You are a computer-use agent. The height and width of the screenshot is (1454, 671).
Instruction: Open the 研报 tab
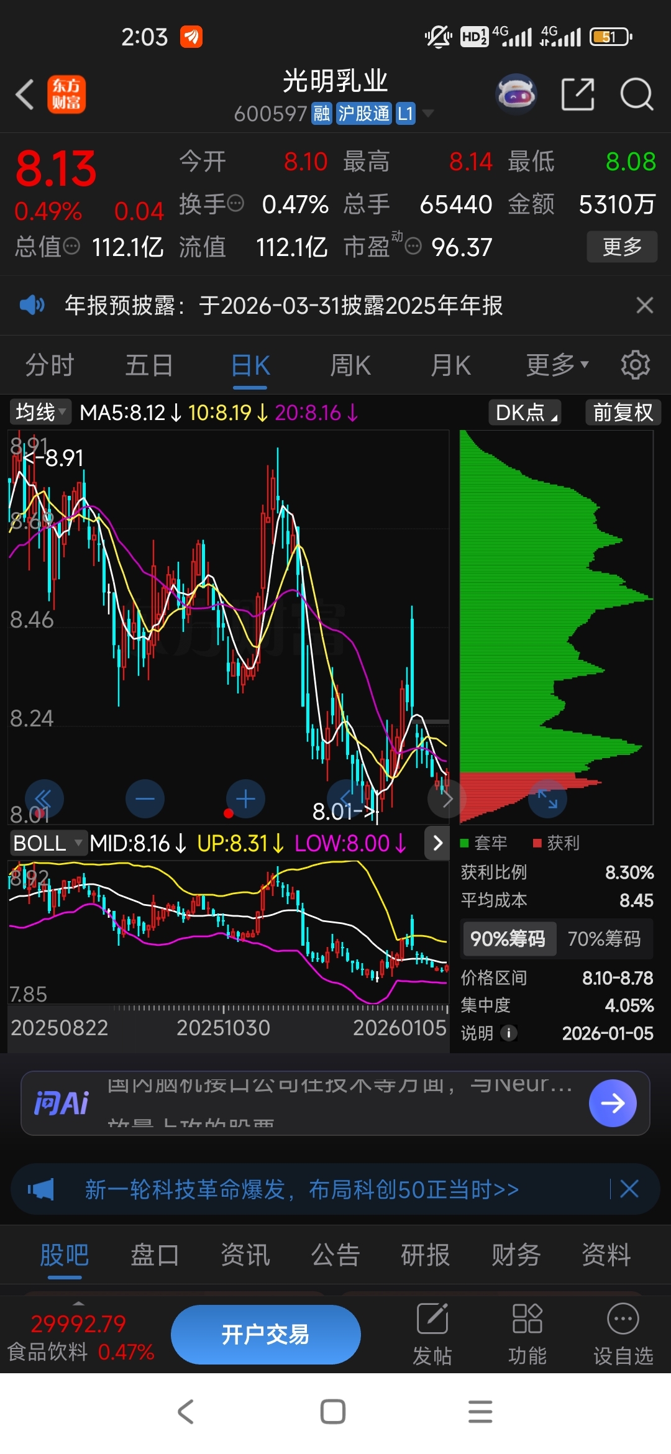426,1255
